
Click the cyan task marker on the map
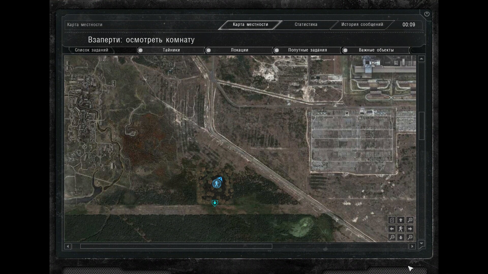[215, 203]
